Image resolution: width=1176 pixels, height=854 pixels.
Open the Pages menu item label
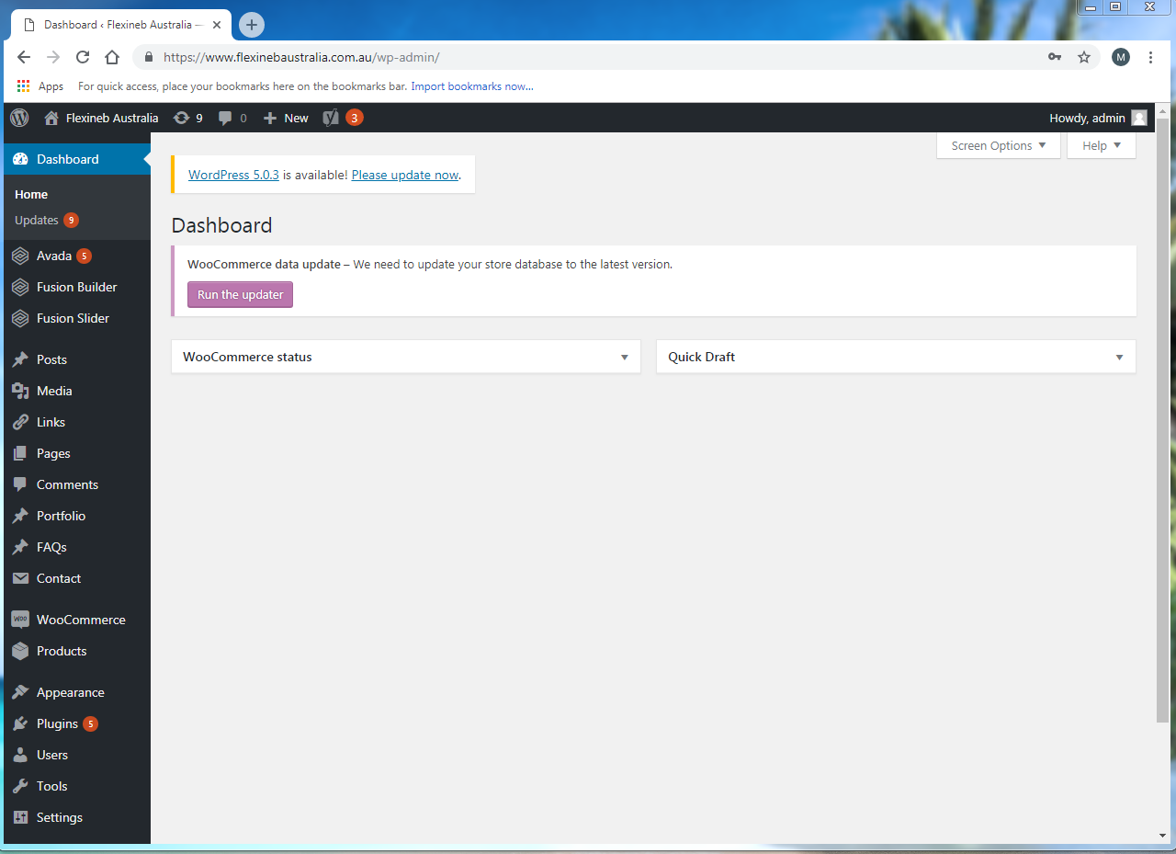pyautogui.click(x=53, y=453)
